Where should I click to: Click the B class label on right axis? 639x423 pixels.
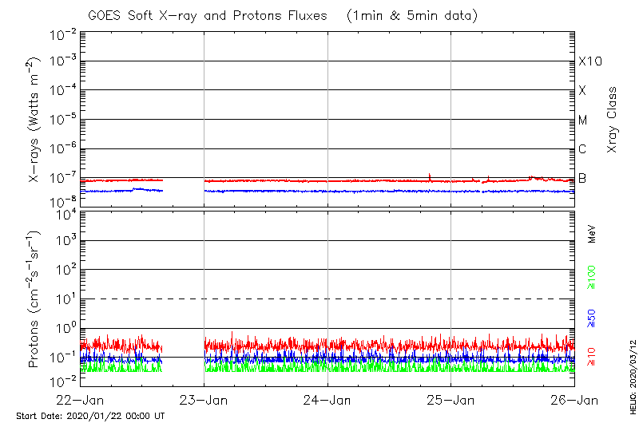click(582, 178)
